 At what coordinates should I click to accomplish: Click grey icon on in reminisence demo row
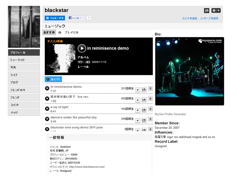coord(151,89)
